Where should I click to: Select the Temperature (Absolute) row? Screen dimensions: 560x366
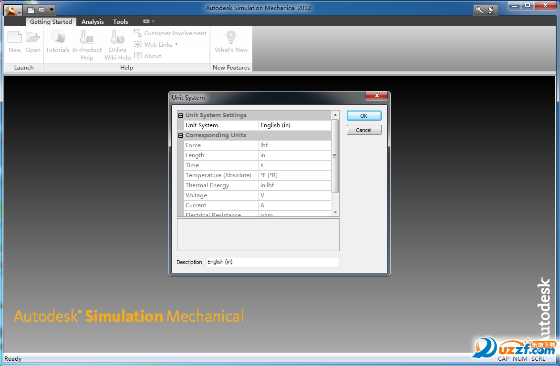[x=258, y=175]
